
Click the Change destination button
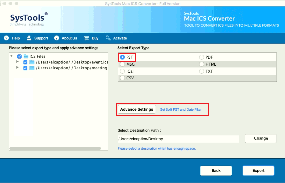(261, 138)
